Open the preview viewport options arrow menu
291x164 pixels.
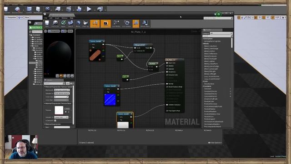(x=45, y=31)
